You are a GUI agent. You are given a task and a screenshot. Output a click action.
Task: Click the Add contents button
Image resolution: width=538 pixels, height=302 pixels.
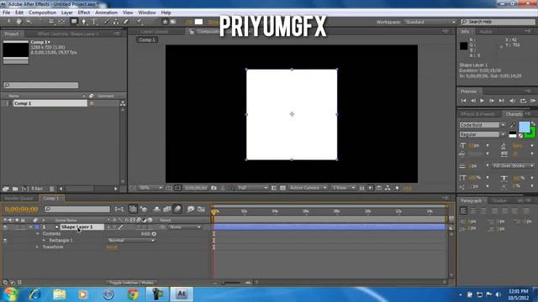click(154, 234)
